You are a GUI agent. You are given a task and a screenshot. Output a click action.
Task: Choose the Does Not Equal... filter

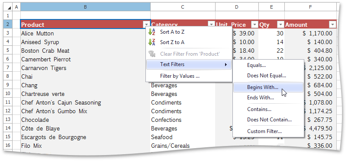[x=268, y=76]
